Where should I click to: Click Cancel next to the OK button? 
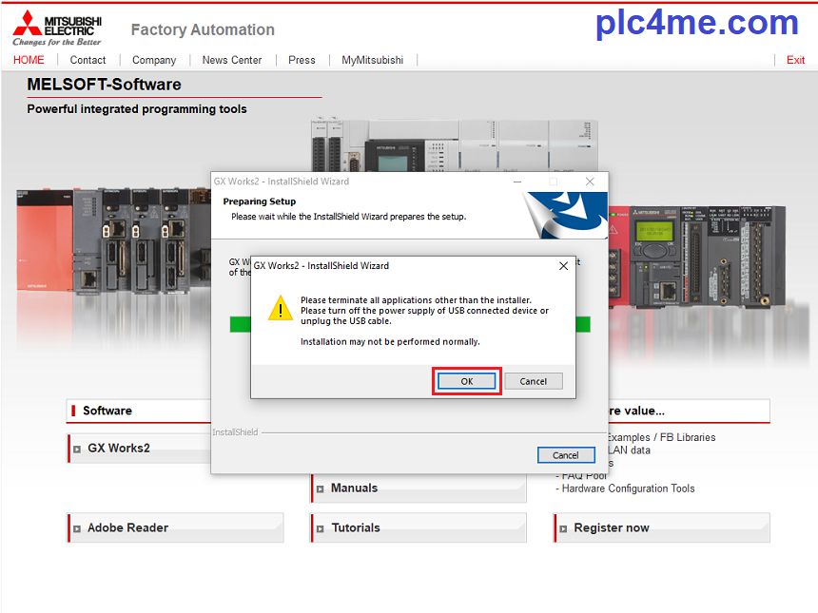pos(534,381)
